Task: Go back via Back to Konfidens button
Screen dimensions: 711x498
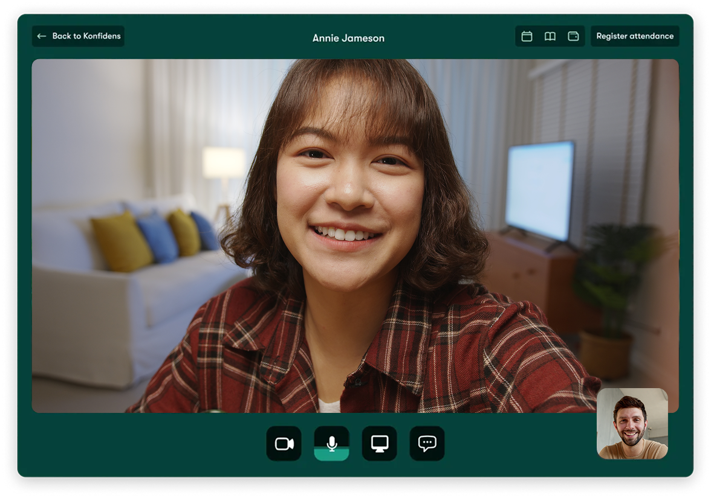Action: (x=78, y=36)
